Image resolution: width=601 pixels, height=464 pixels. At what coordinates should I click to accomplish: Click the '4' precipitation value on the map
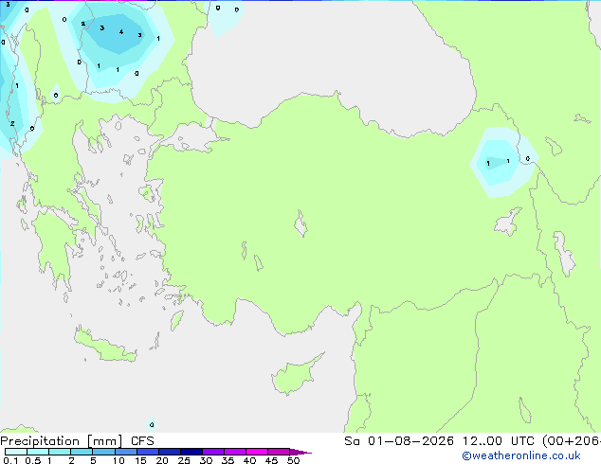click(121, 32)
